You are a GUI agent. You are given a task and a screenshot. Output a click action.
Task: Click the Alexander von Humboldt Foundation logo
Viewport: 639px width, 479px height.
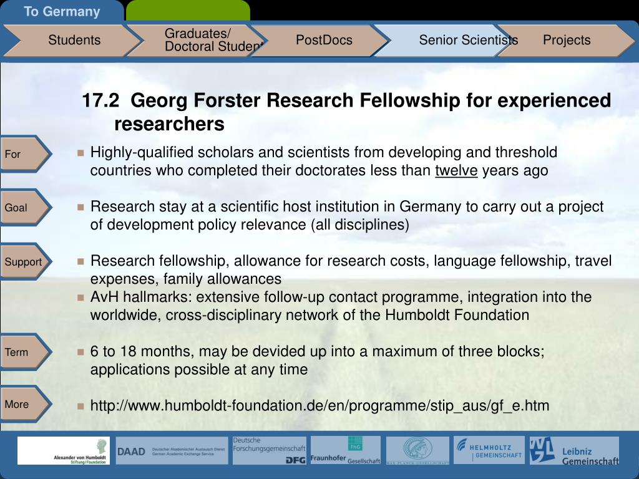(64, 451)
